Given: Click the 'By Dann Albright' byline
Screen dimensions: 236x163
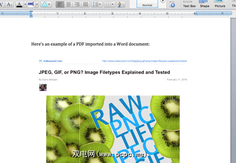Looking at the screenshot, I should [48, 79].
